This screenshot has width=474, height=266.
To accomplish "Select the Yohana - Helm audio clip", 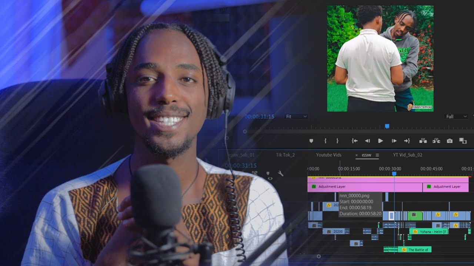I will [x=428, y=232].
